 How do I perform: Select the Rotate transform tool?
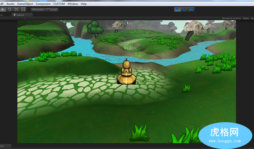[9, 9]
